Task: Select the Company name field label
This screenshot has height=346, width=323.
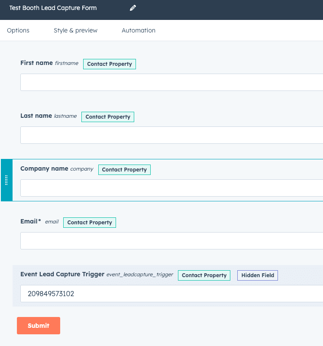Action: pyautogui.click(x=44, y=168)
